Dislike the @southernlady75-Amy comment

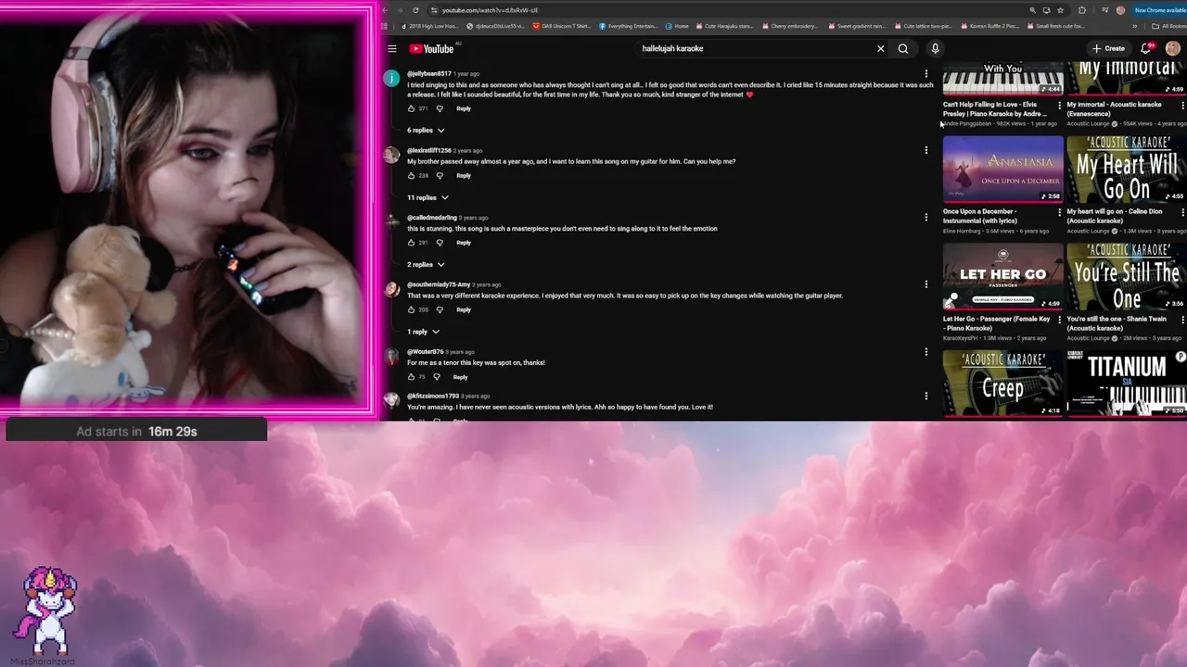440,309
